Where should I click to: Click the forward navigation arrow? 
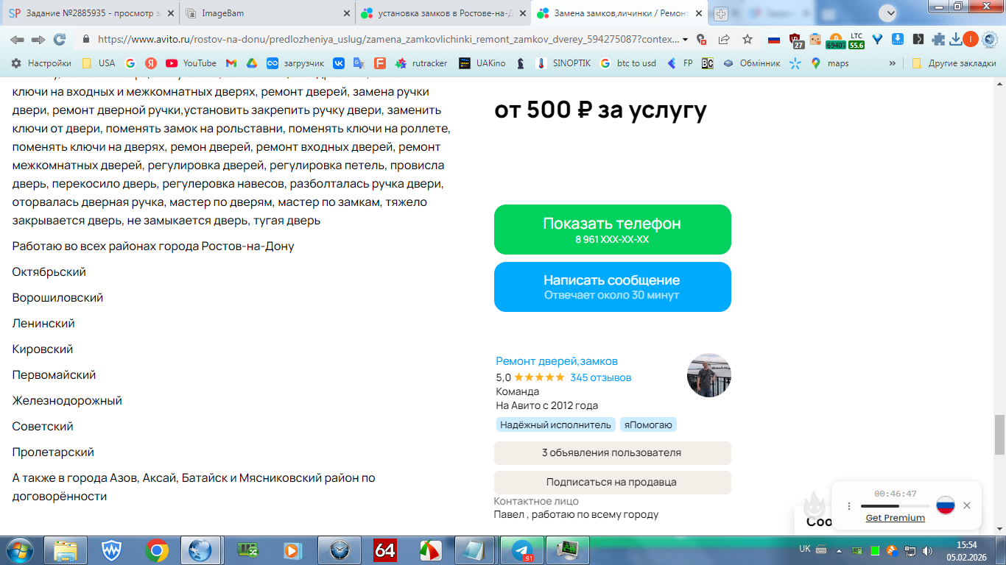[38, 40]
